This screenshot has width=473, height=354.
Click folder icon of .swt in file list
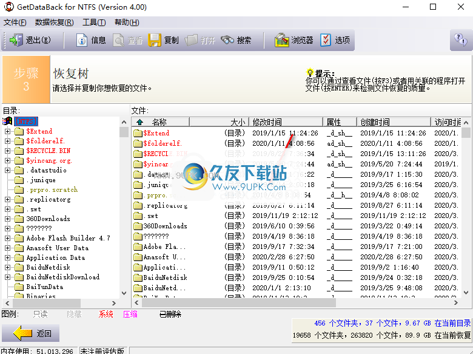138,216
